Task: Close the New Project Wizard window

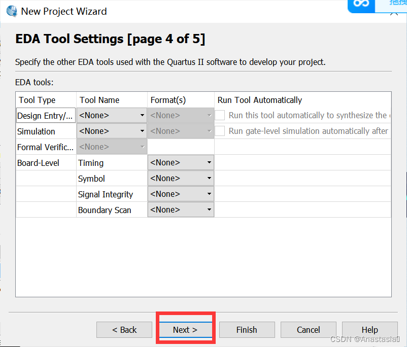Action: [x=394, y=11]
